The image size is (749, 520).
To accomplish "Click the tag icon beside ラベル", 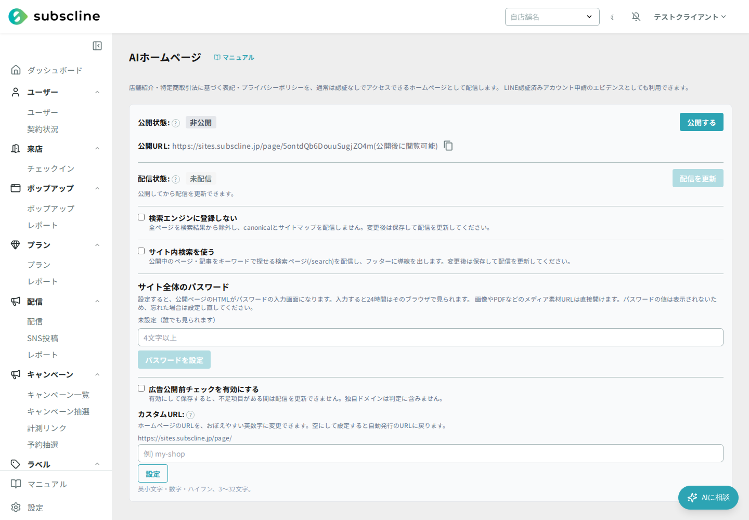I will (16, 464).
